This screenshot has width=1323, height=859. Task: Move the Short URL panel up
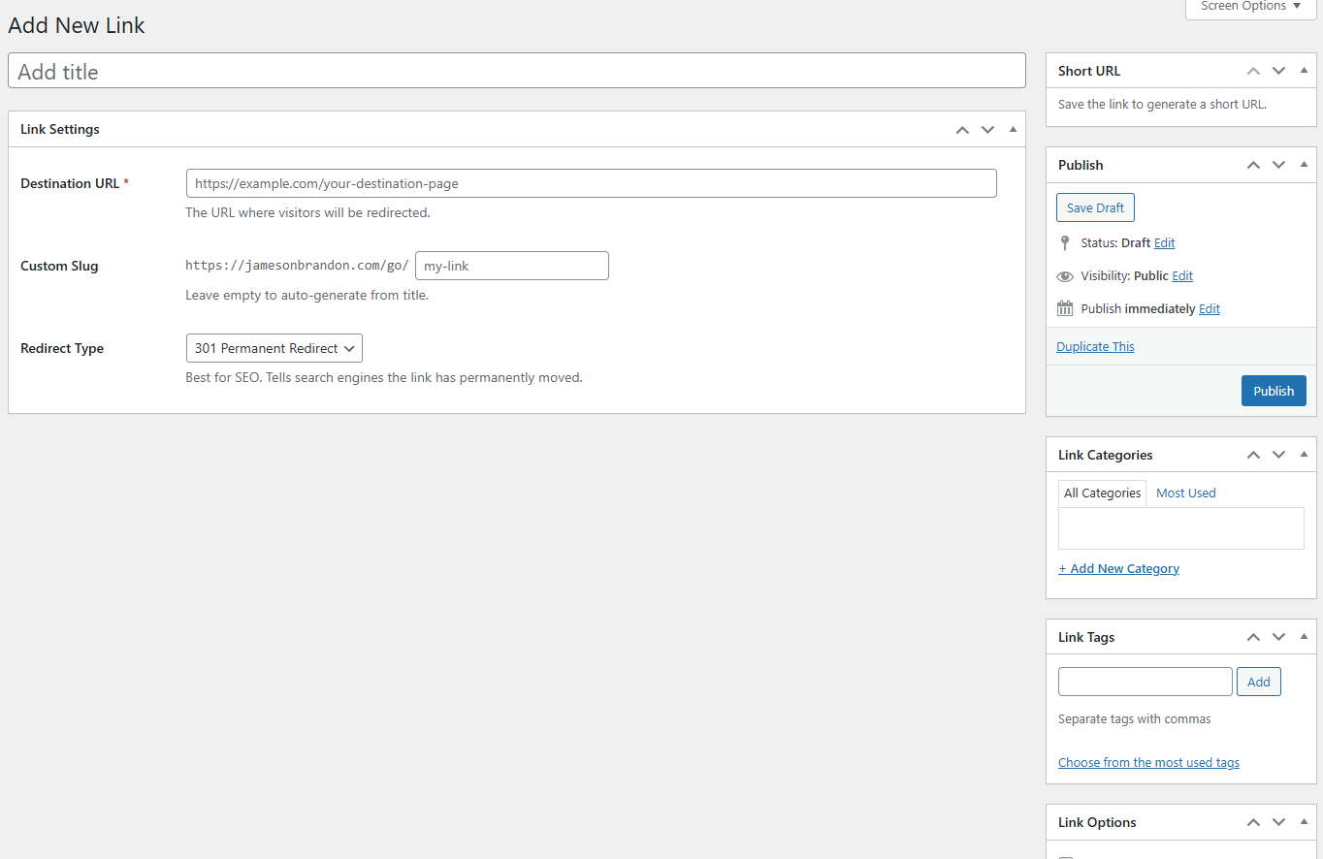[x=1252, y=70]
